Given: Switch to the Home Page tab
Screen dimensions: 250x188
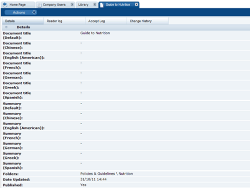Looking at the screenshot, I should [17, 4].
